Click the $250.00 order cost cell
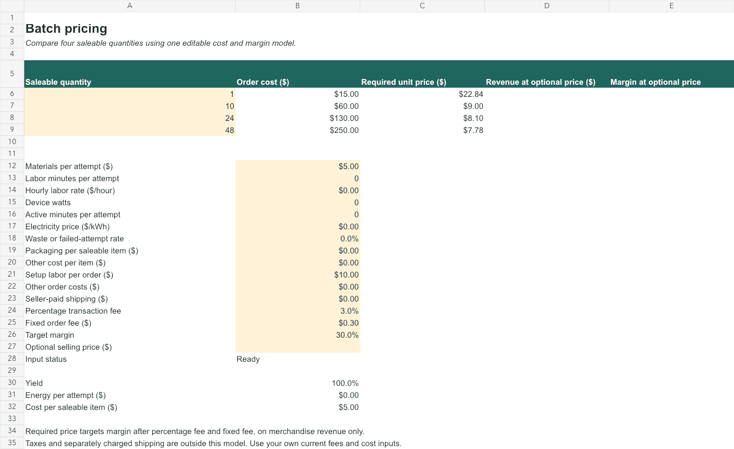This screenshot has width=734, height=449. [298, 130]
